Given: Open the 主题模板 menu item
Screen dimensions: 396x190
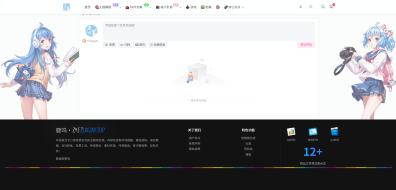Looking at the screenshot, I should click(x=103, y=7).
